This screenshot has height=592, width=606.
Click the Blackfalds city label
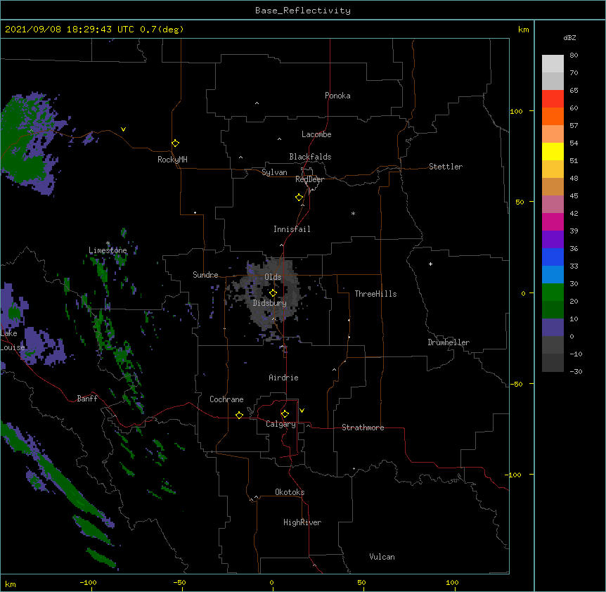[x=310, y=157]
